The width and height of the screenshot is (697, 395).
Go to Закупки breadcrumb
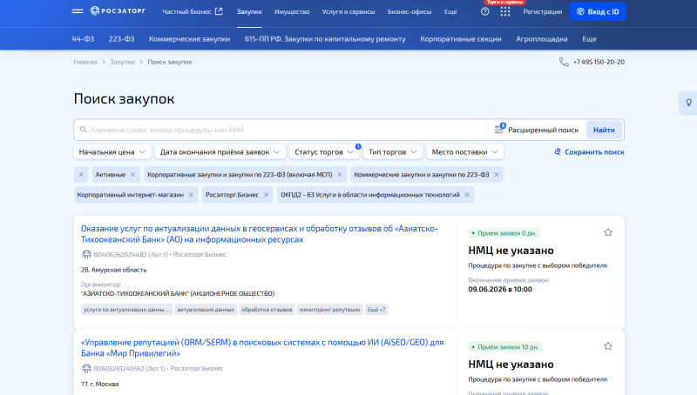(122, 62)
